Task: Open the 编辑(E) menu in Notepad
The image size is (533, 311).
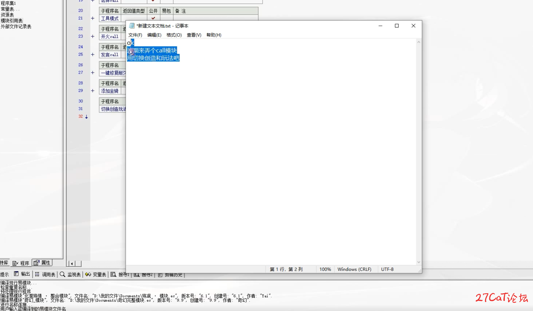Action: [154, 35]
